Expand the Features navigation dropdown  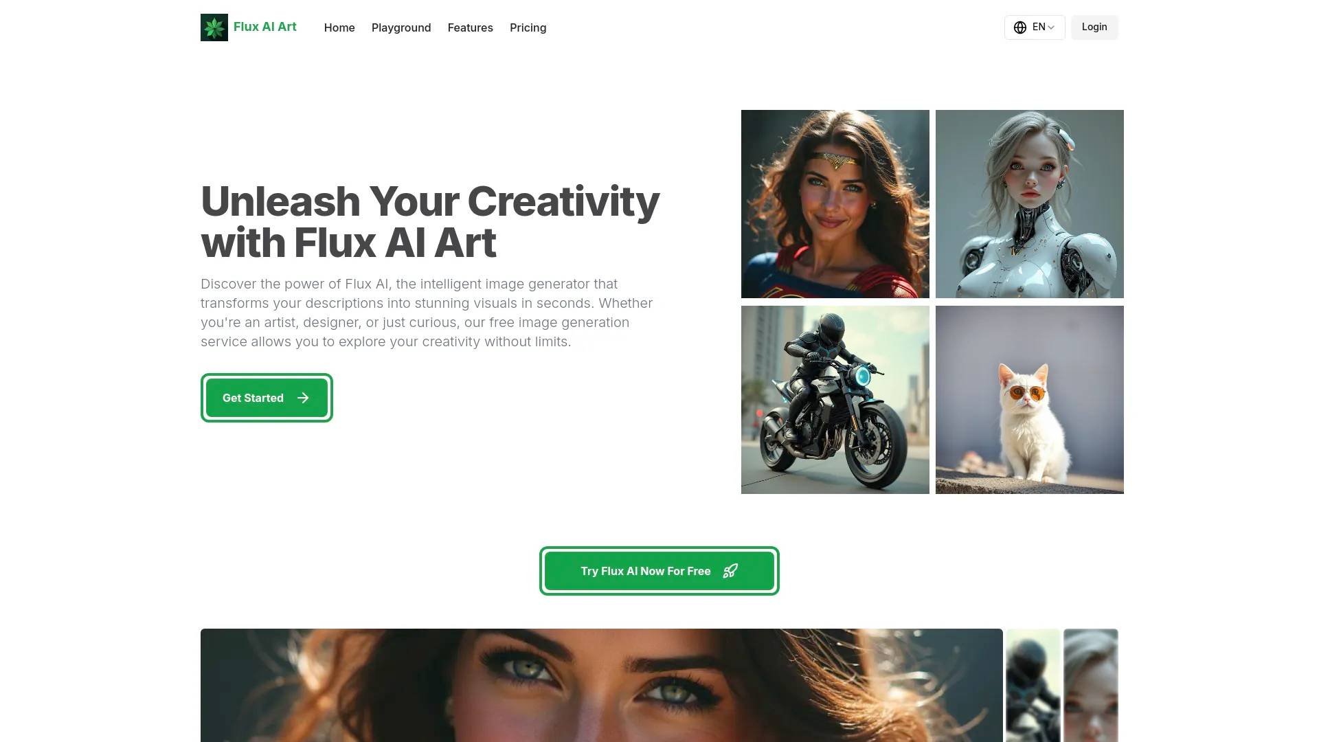point(470,27)
